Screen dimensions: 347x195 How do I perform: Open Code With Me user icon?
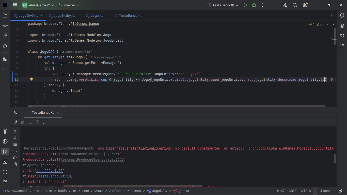(285, 5)
